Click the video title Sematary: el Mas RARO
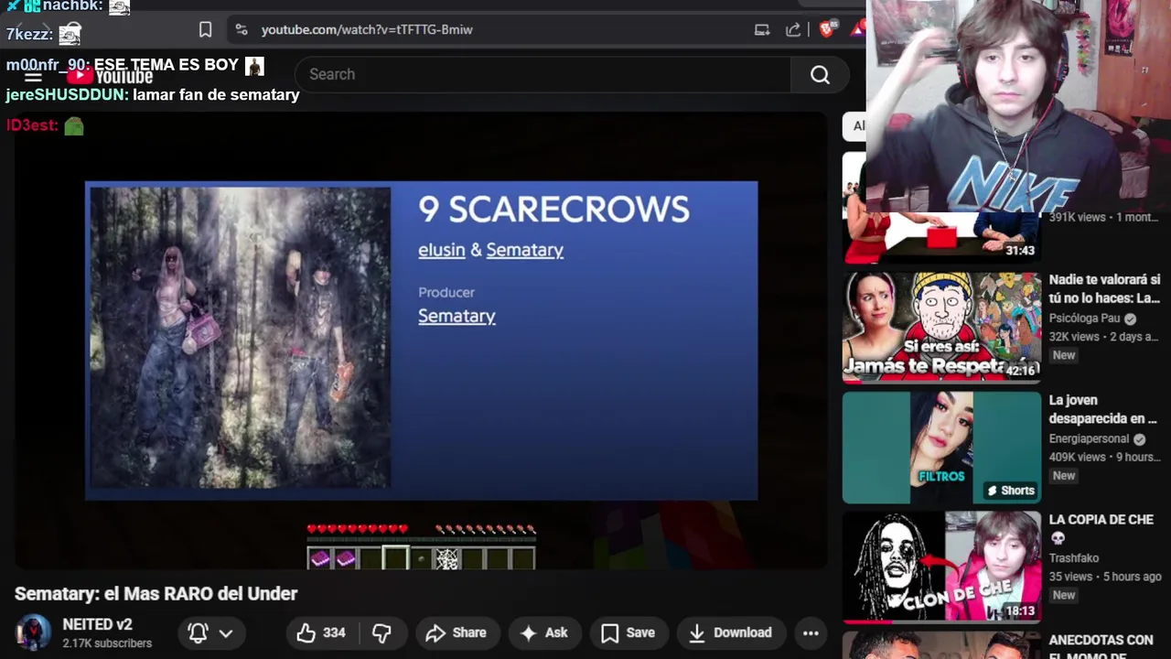This screenshot has width=1171, height=659. pos(156,593)
